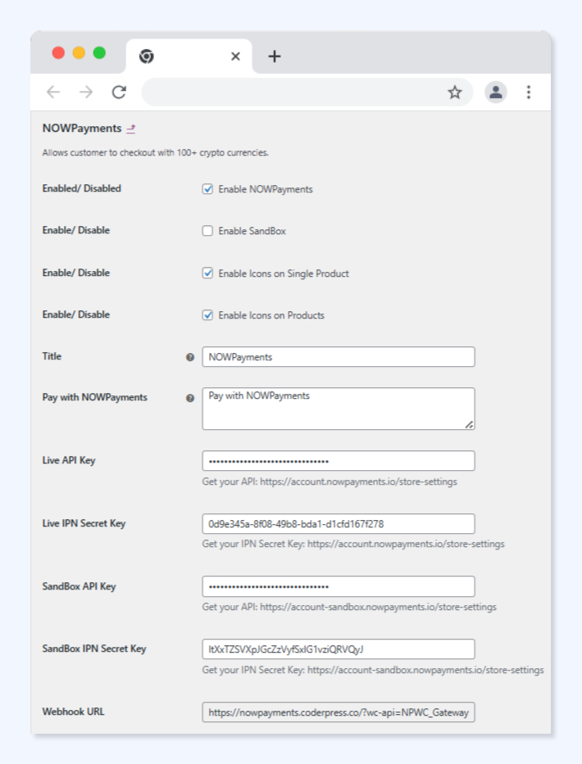Toggle Enable Icons on Single Product

[208, 274]
